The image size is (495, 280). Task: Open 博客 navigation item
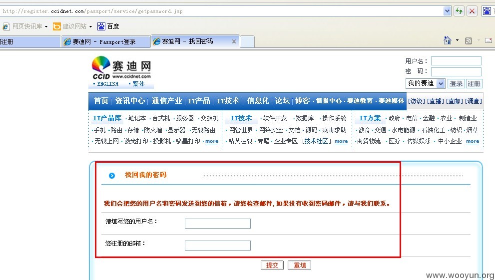click(302, 101)
